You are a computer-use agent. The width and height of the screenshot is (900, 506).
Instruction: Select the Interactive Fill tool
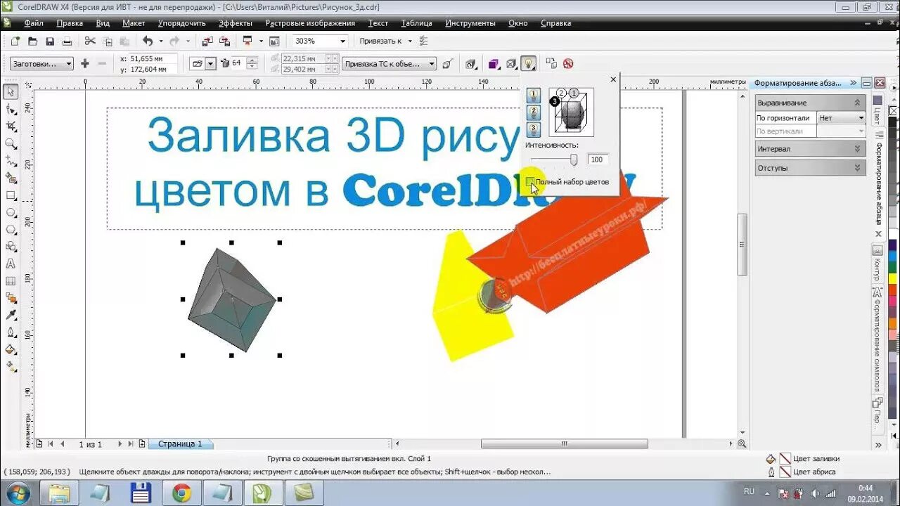(11, 366)
